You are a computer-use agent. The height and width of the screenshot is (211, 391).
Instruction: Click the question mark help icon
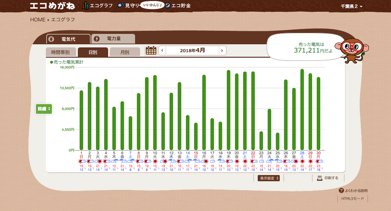click(341, 191)
